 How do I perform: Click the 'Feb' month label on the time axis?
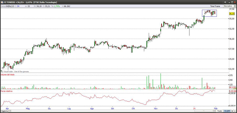[x=216, y=109]
